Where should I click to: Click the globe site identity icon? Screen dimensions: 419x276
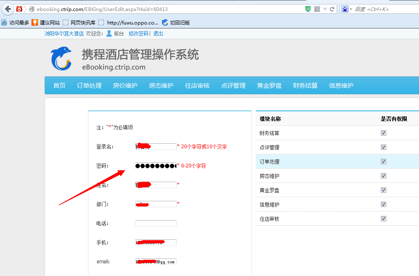pos(32,9)
